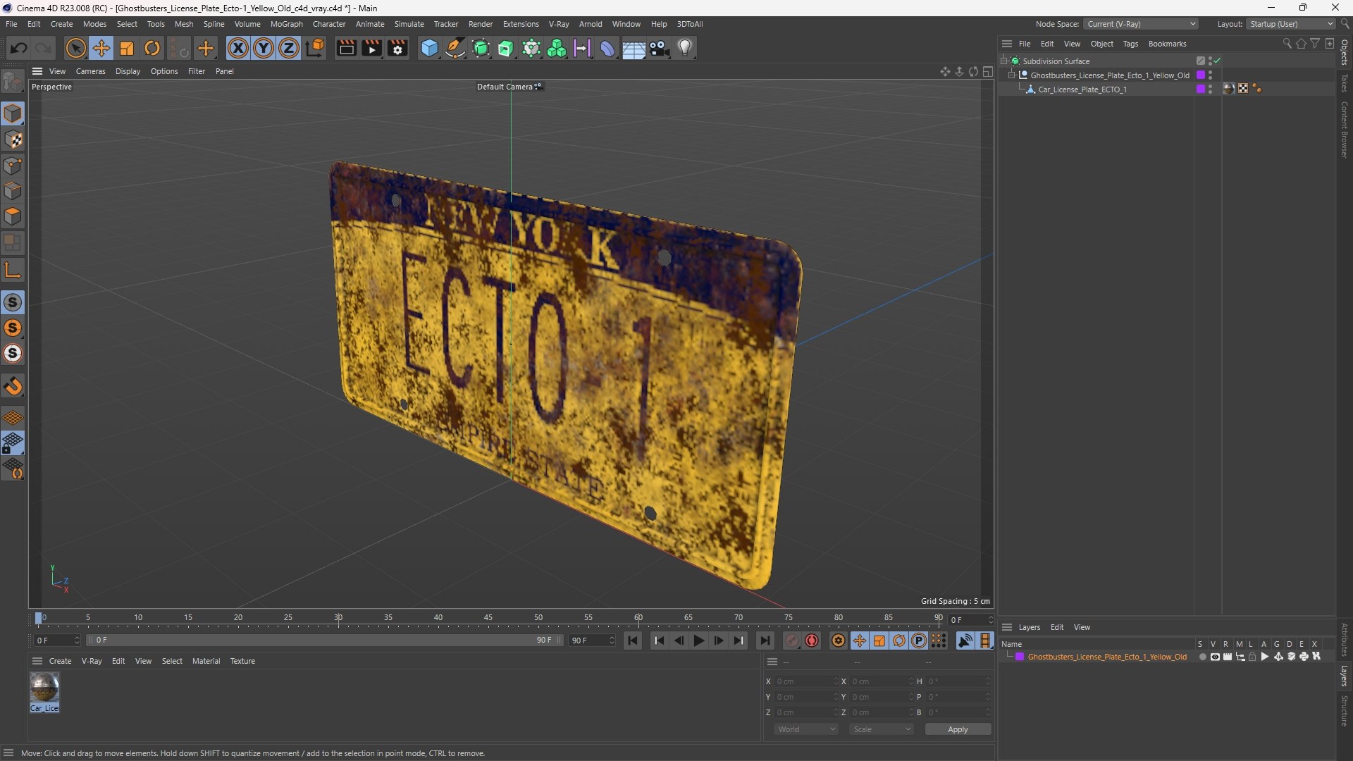
Task: Open Edit Render Settings icon
Action: 397,48
